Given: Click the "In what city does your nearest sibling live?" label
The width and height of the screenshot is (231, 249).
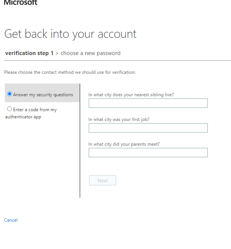Looking at the screenshot, I should click(131, 95).
